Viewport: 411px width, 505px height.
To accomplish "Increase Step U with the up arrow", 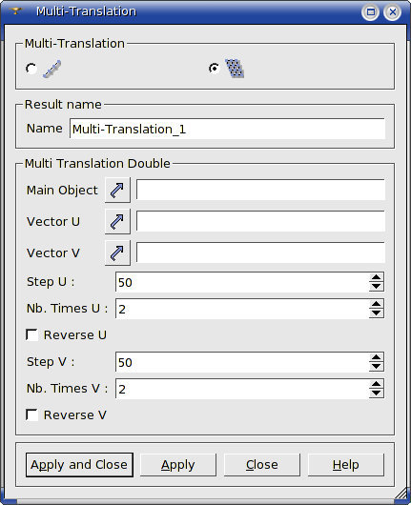I will [x=376, y=277].
